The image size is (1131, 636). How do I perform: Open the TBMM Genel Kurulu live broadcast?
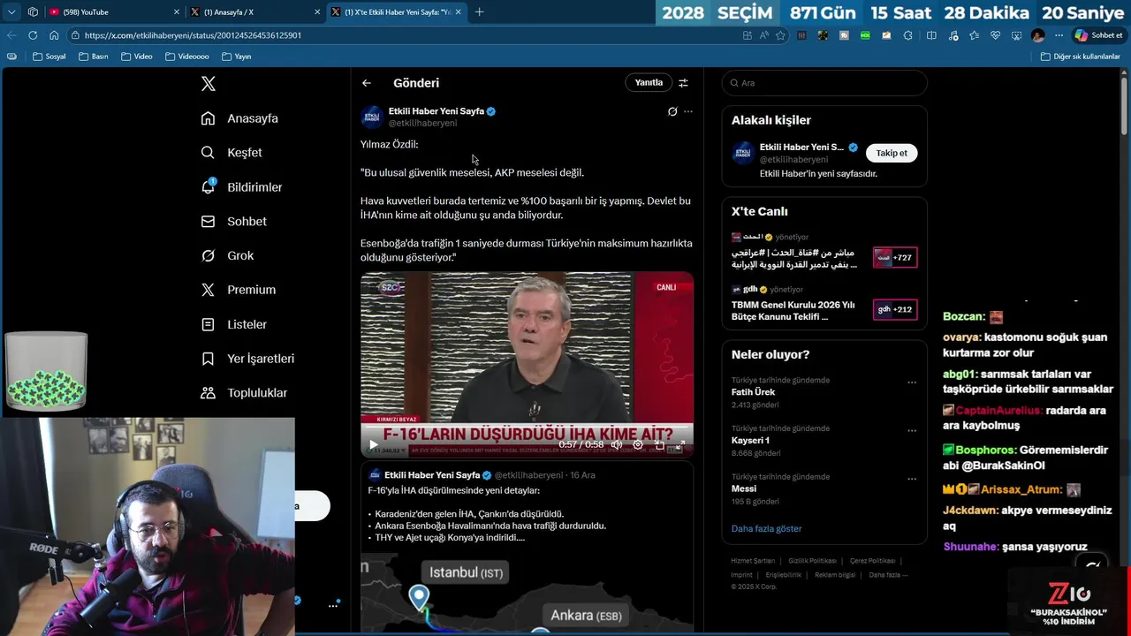[x=824, y=305]
